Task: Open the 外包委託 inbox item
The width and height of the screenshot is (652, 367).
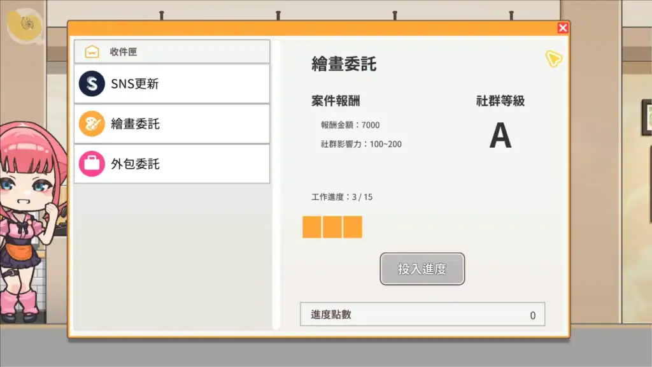Action: coord(172,164)
